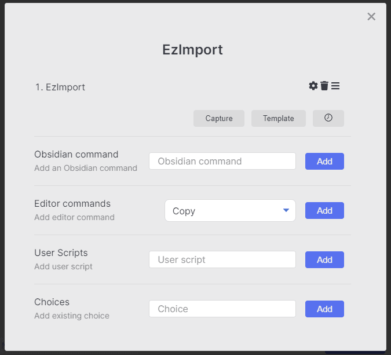Close the EzImport macro dialog
The image size is (391, 355).
(371, 17)
